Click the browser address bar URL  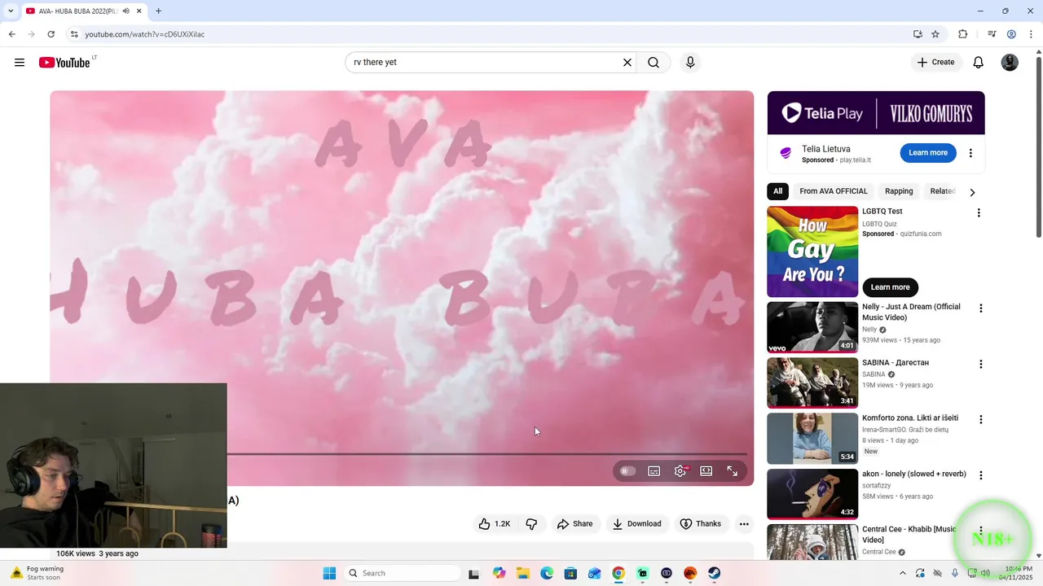(x=145, y=34)
